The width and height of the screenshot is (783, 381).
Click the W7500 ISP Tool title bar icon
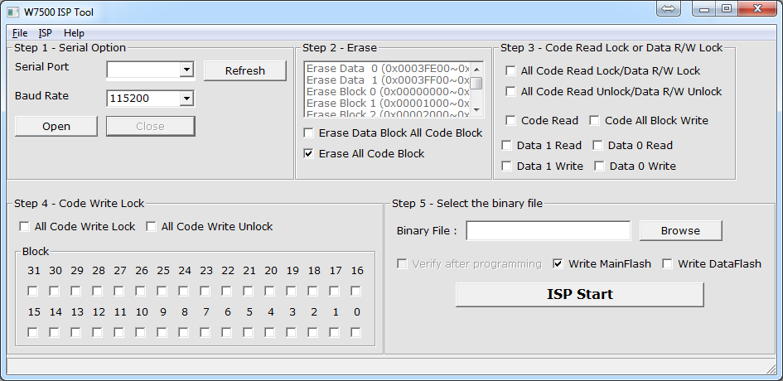[12, 12]
